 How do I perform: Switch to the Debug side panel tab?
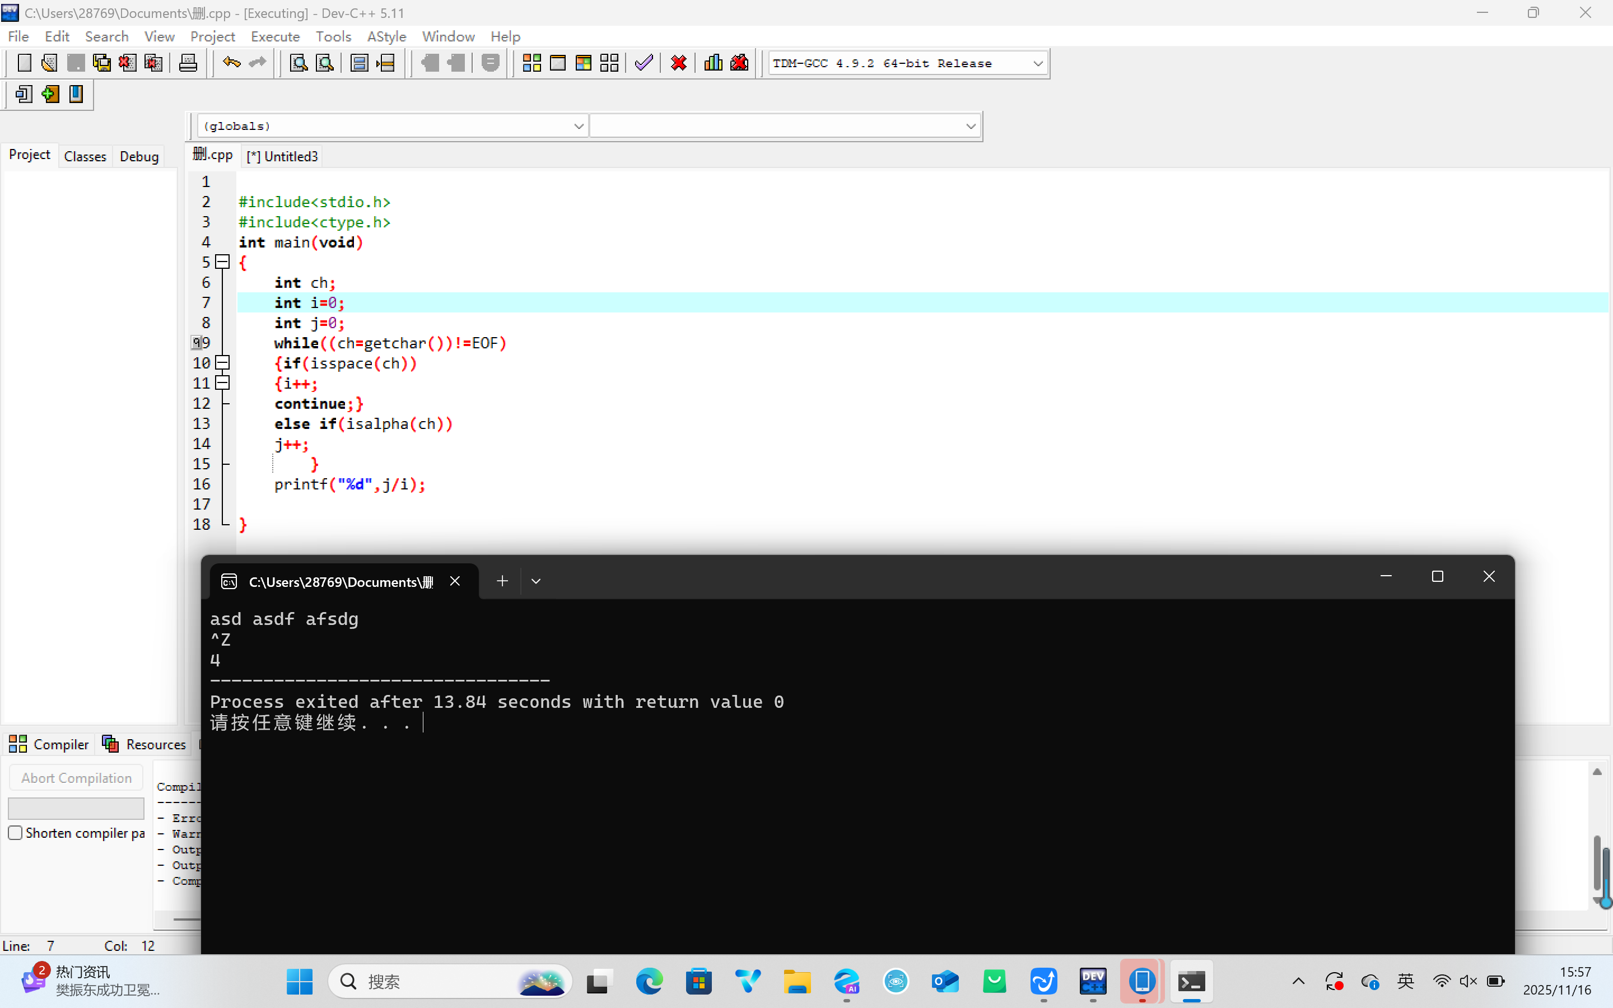point(139,156)
